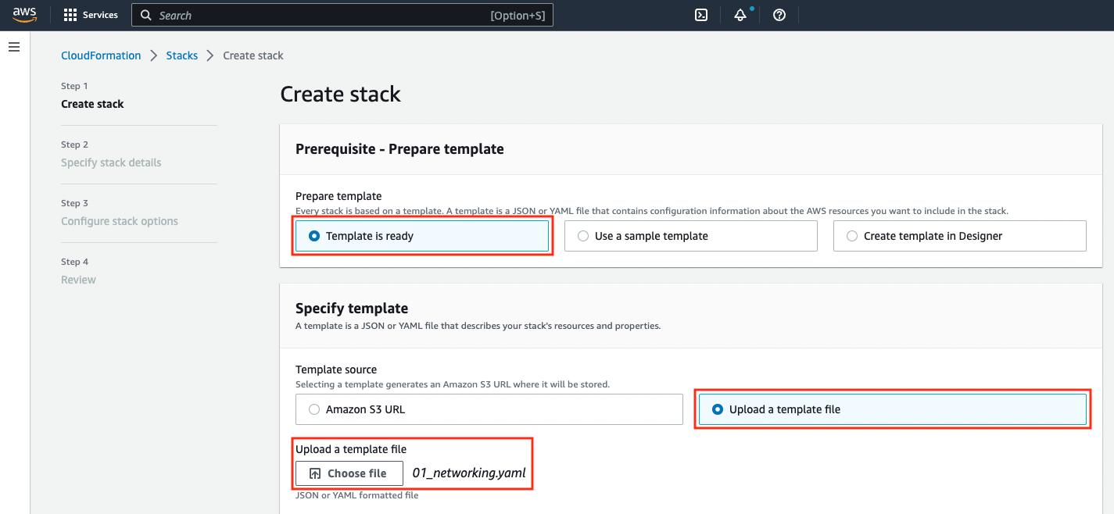The height and width of the screenshot is (514, 1114).
Task: Open the help question mark icon
Action: [779, 15]
